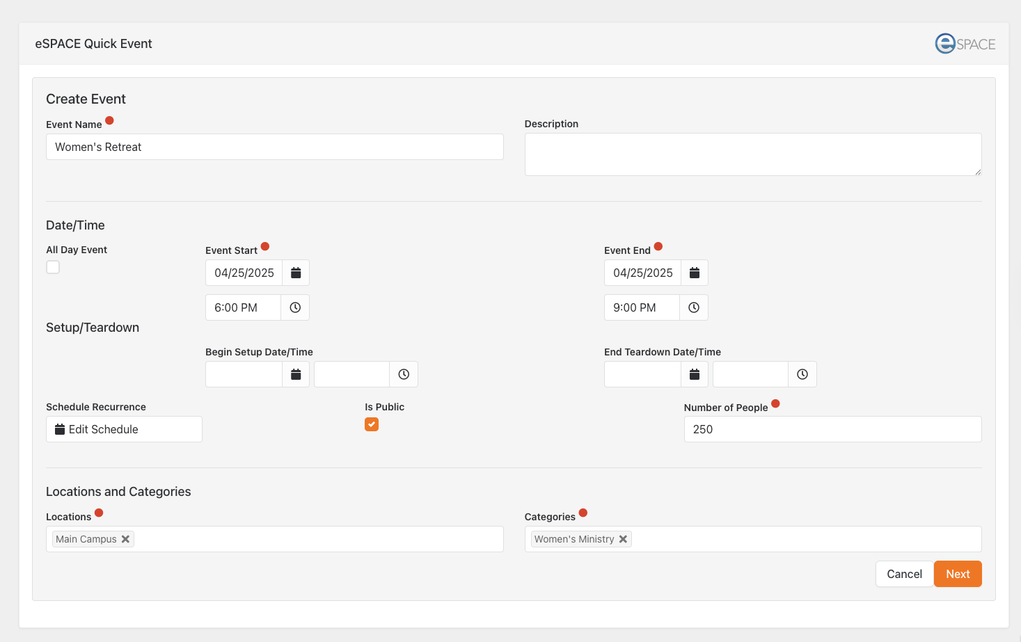
Task: Open the End Teardown clock picker
Action: pos(802,374)
